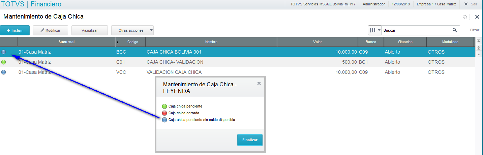Click the 12/08/2019 date in header
This screenshot has height=155, width=483.
pos(401,4)
